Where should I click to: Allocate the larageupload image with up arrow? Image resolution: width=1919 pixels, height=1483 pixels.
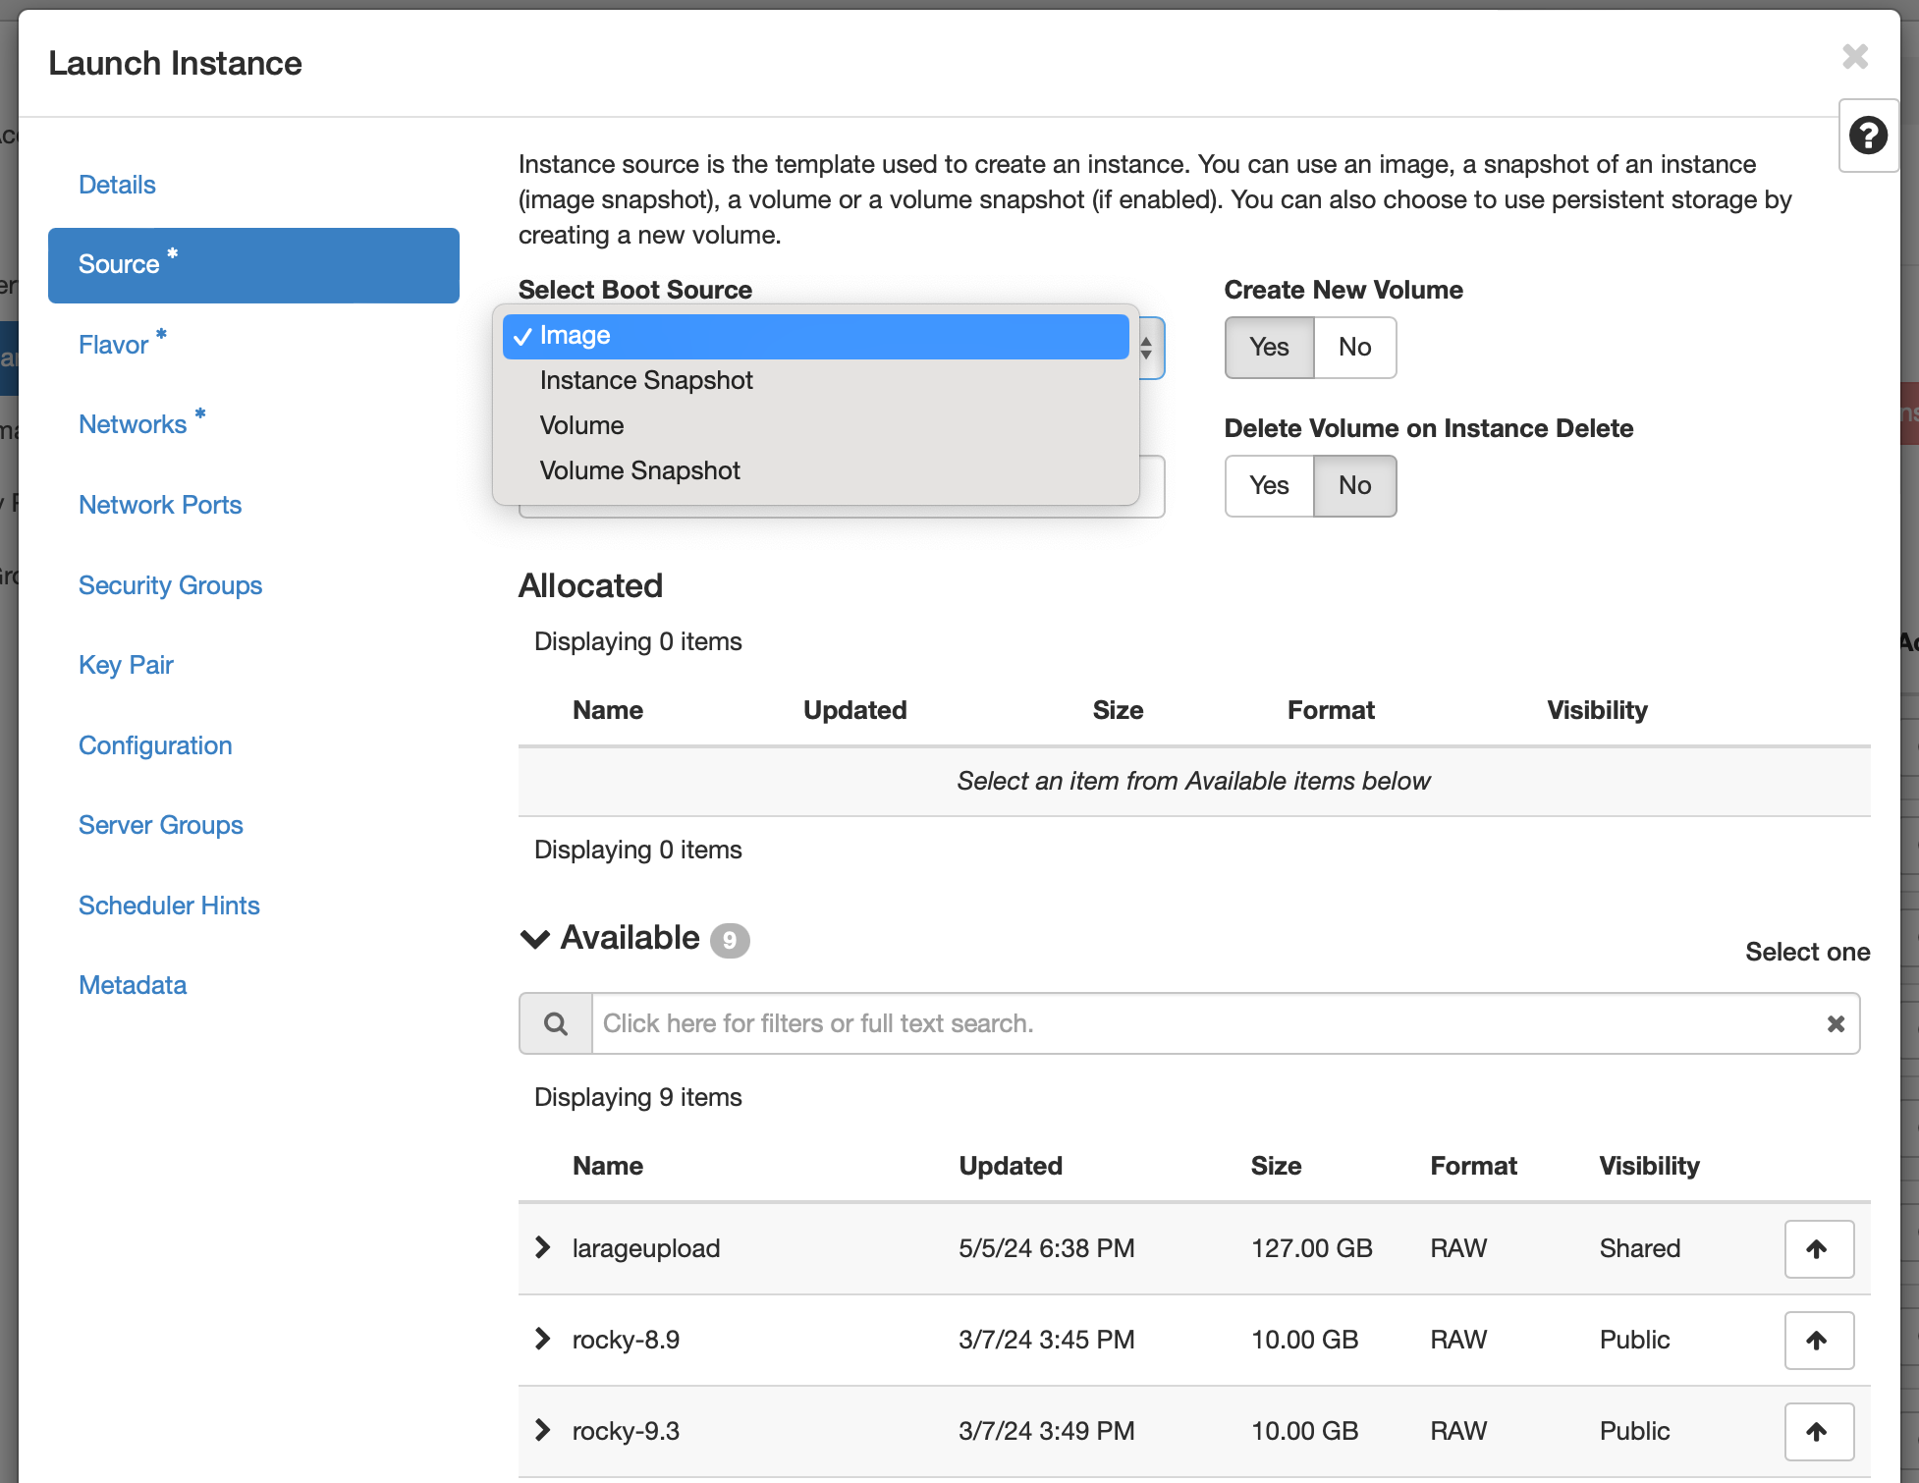click(x=1819, y=1248)
